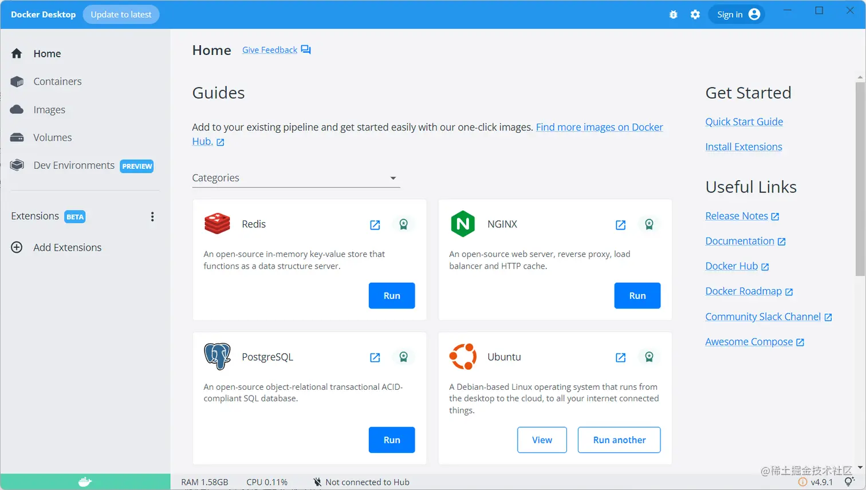This screenshot has width=866, height=490.
Task: Click the Home house icon
Action: (x=17, y=53)
